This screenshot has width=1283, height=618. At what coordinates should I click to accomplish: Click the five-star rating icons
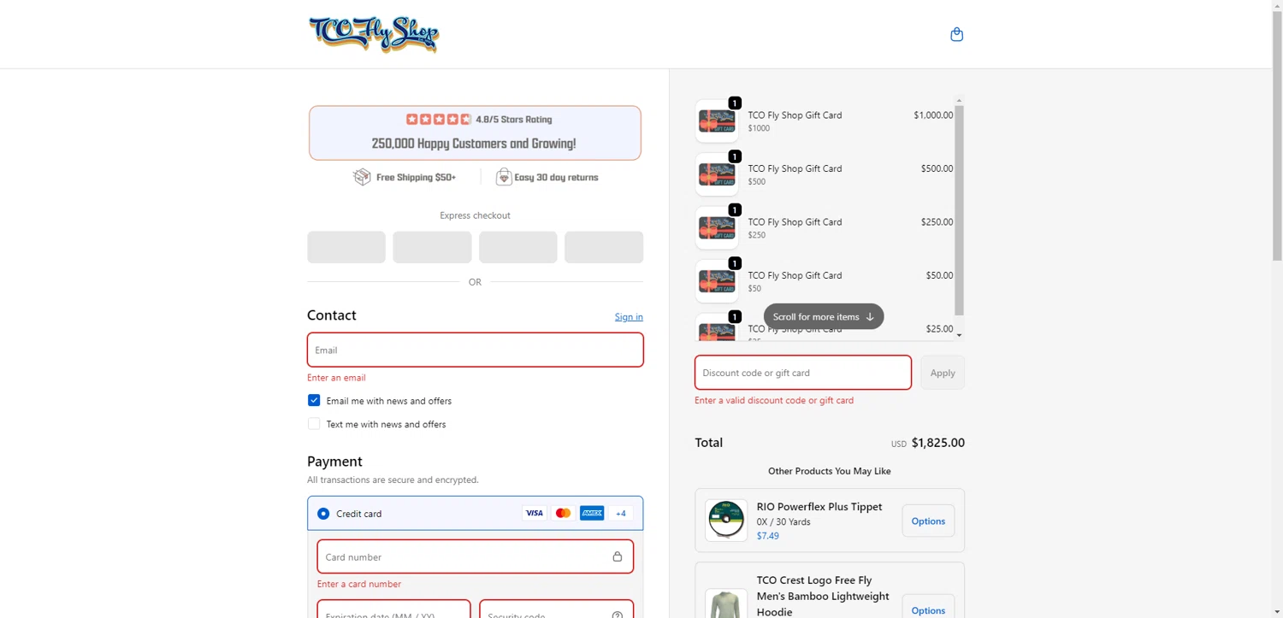coord(439,120)
